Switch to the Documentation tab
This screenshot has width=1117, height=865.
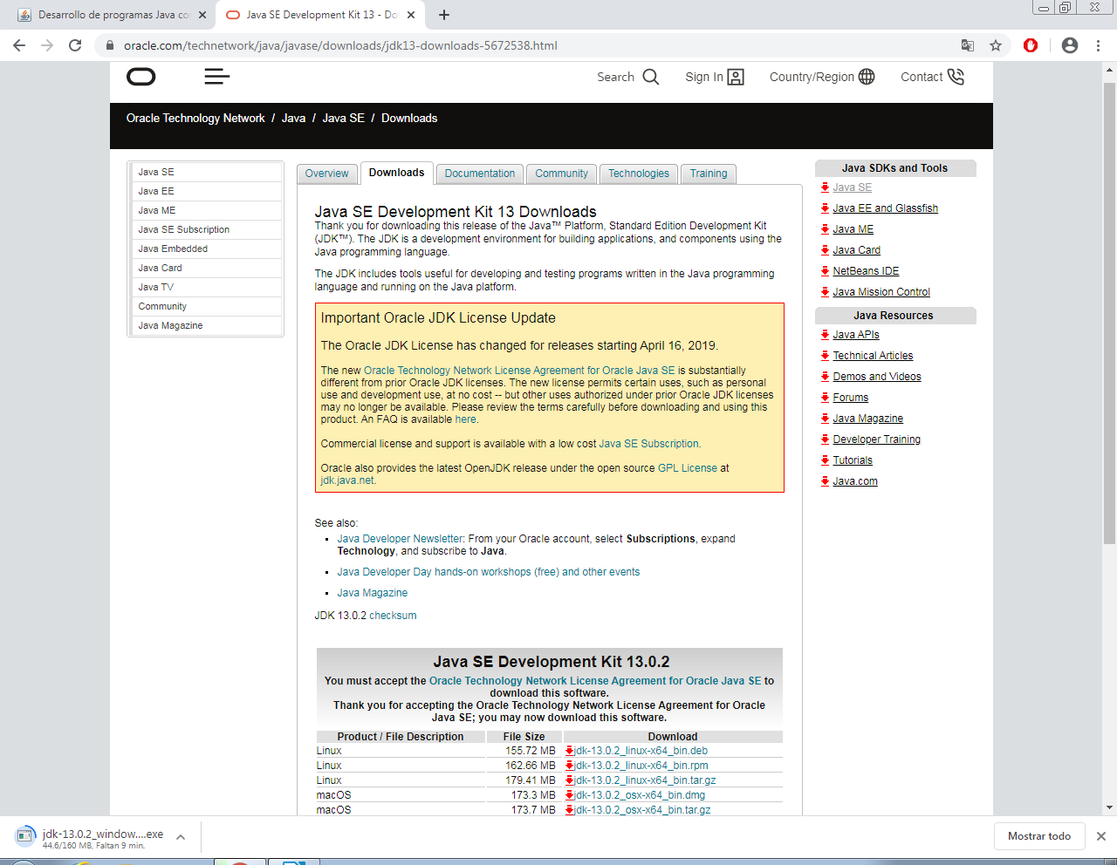479,174
